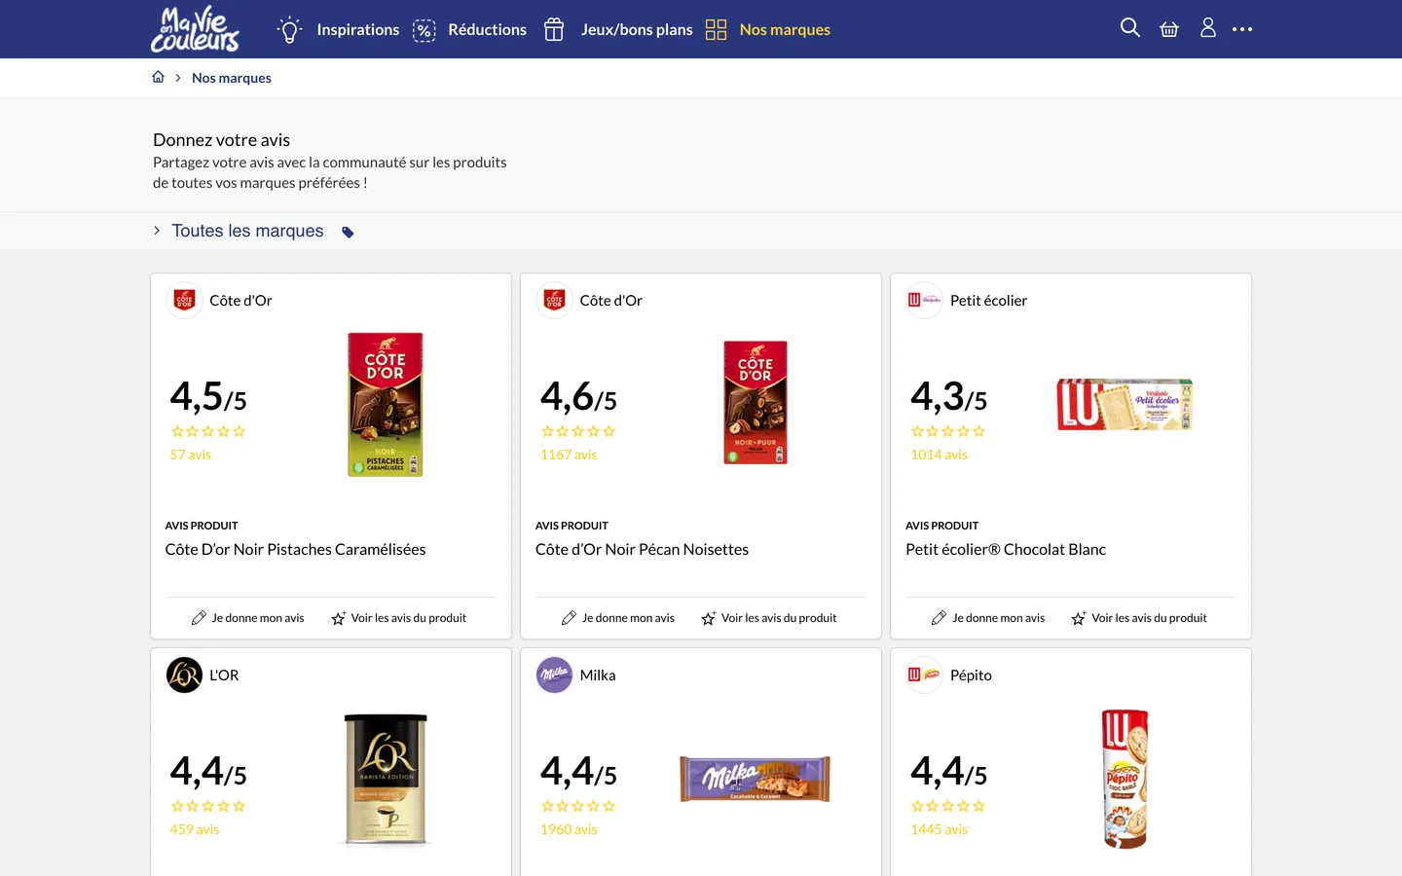The height and width of the screenshot is (876, 1402).
Task: Click the pencil icon on the Pistaches Caramélisées card
Action: (199, 618)
